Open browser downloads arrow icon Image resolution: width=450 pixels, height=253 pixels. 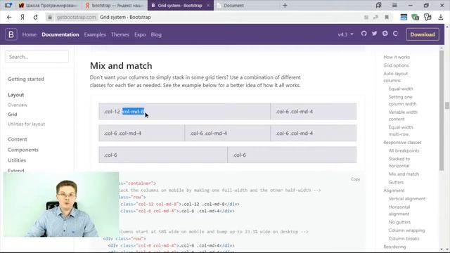pos(441,17)
